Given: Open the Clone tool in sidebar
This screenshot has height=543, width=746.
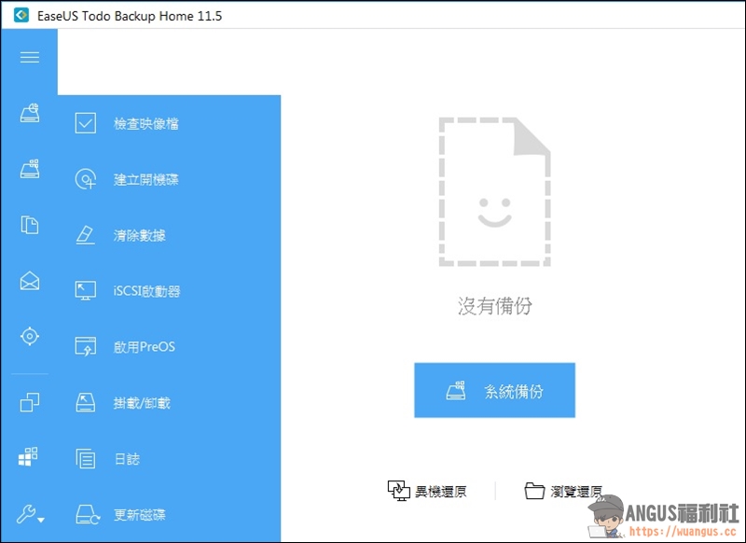Looking at the screenshot, I should 29,402.
